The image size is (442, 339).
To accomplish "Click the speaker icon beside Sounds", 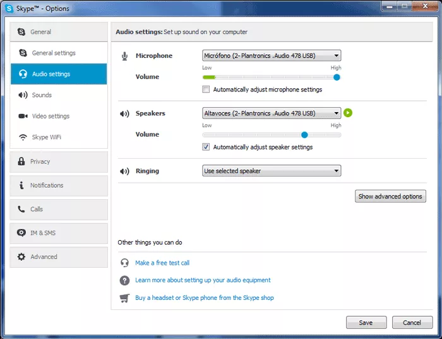I will click(23, 95).
